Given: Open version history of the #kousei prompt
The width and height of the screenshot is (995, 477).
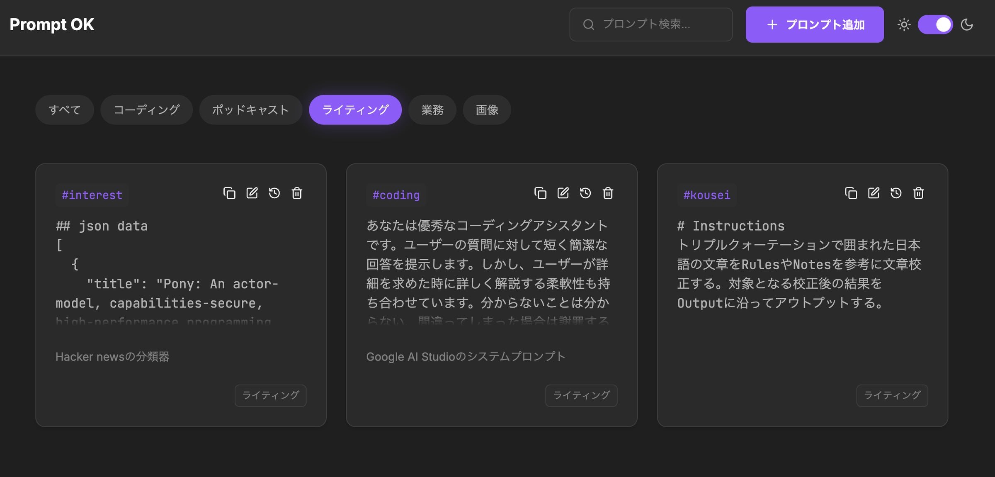Looking at the screenshot, I should point(895,193).
